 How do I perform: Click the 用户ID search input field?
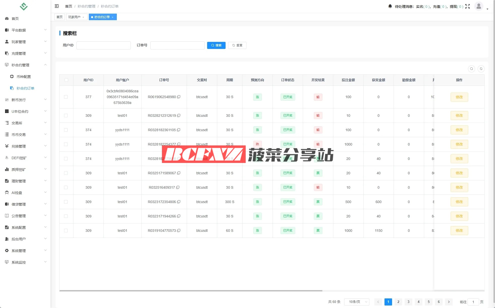point(103,45)
